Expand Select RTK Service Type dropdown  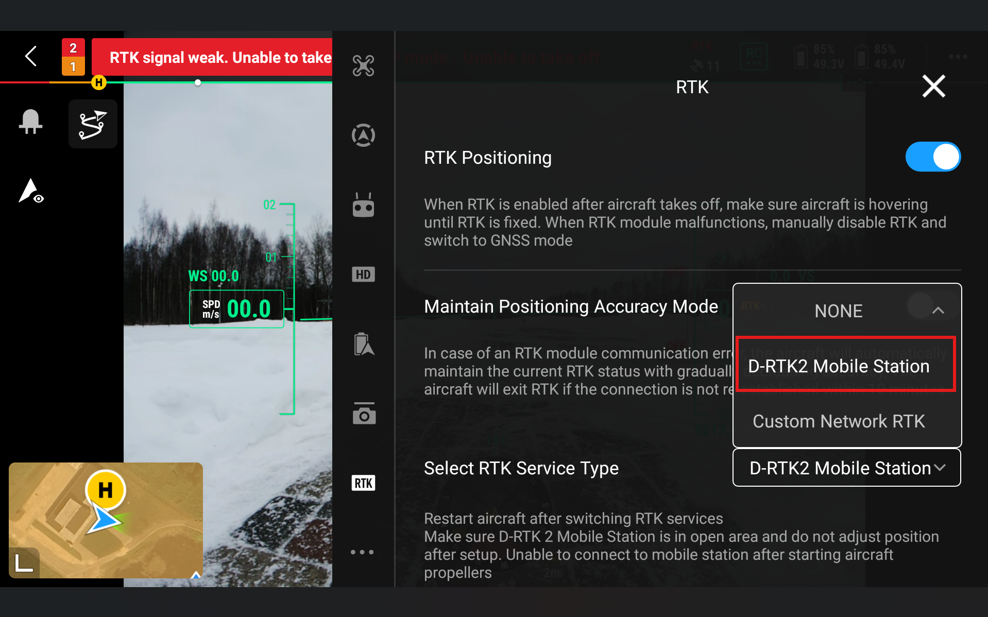pos(846,468)
